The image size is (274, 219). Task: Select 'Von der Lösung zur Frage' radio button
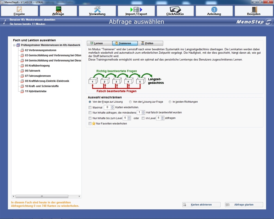pos(130,102)
